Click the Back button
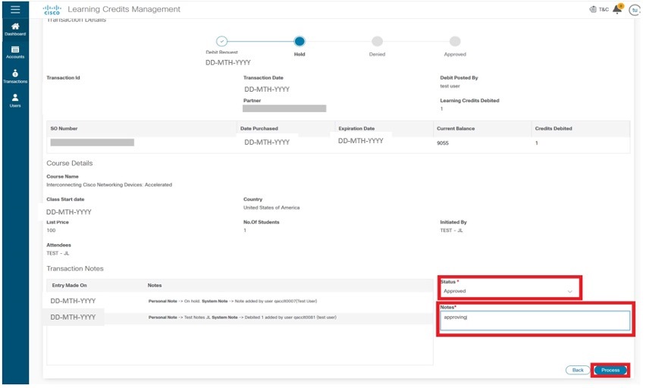The height and width of the screenshot is (388, 646). (x=578, y=370)
